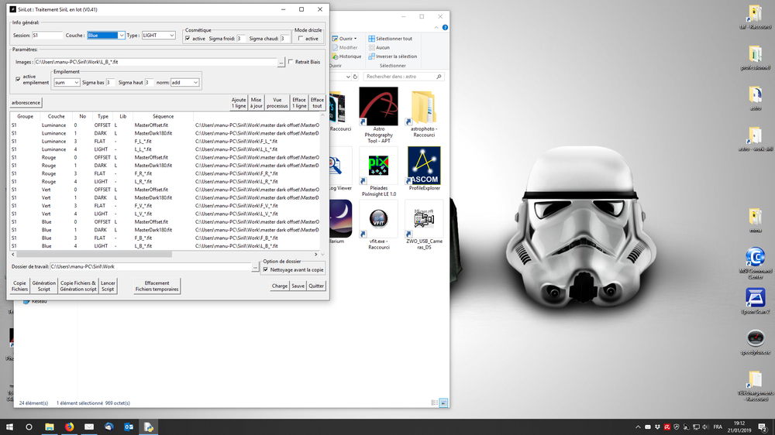Browse for images with the ellipsis button
Viewport: 775px width, 435px height.
[281, 62]
